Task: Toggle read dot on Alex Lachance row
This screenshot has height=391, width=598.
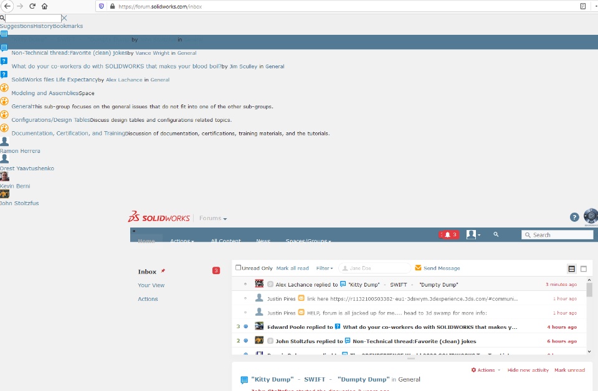Action: (245, 284)
